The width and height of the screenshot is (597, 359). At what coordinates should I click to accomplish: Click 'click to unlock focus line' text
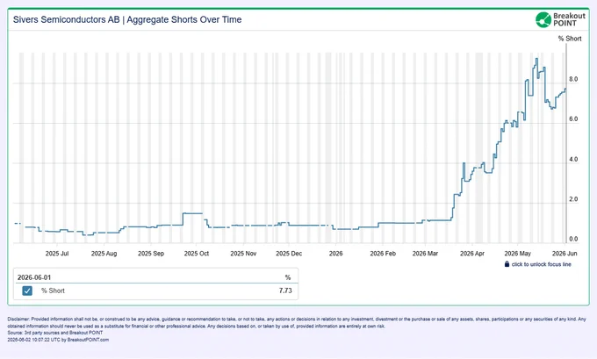point(541,264)
